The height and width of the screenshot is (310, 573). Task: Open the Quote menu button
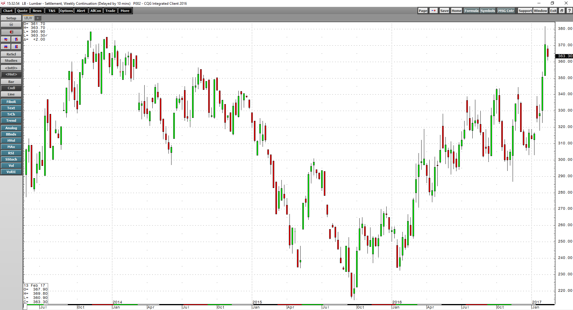click(x=22, y=11)
